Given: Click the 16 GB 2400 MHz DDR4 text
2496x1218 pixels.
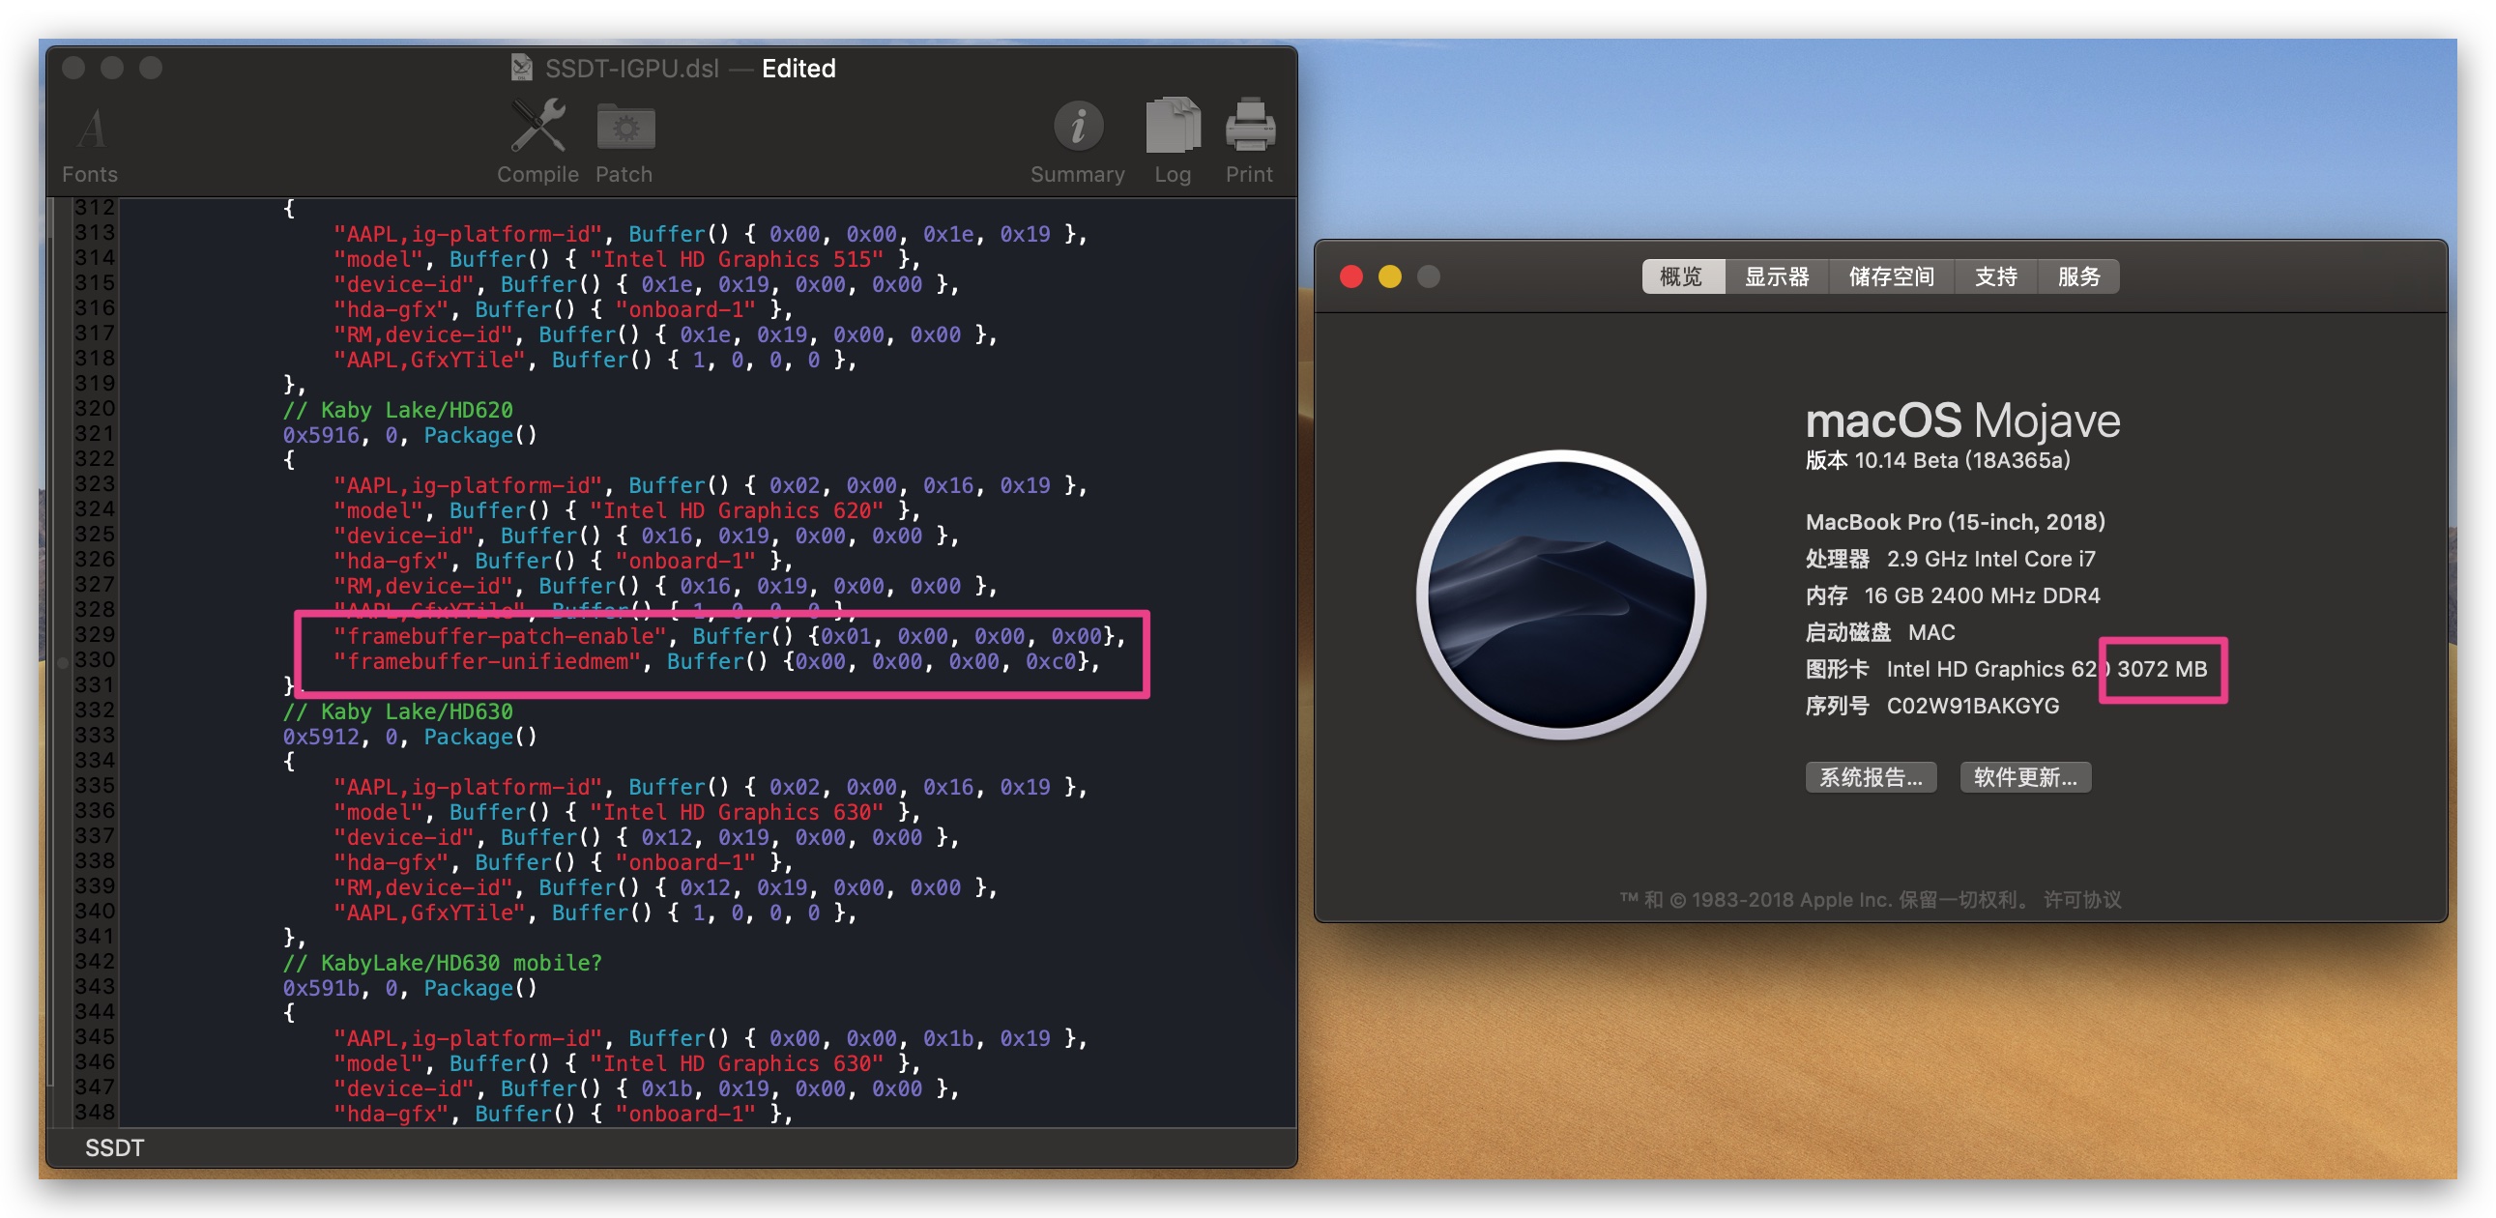Looking at the screenshot, I should (x=1983, y=595).
